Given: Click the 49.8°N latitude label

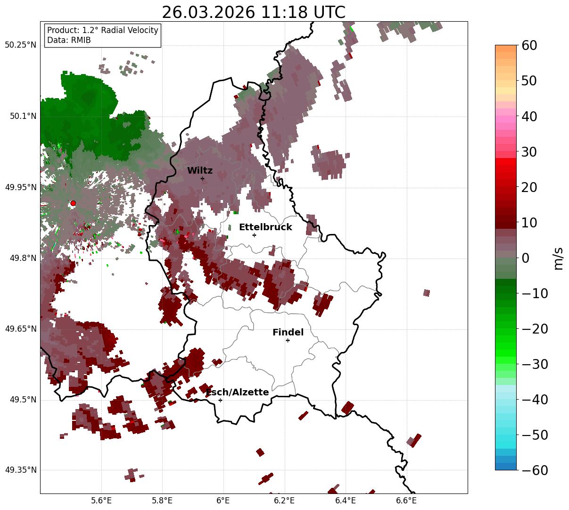Looking at the screenshot, I should coord(23,258).
